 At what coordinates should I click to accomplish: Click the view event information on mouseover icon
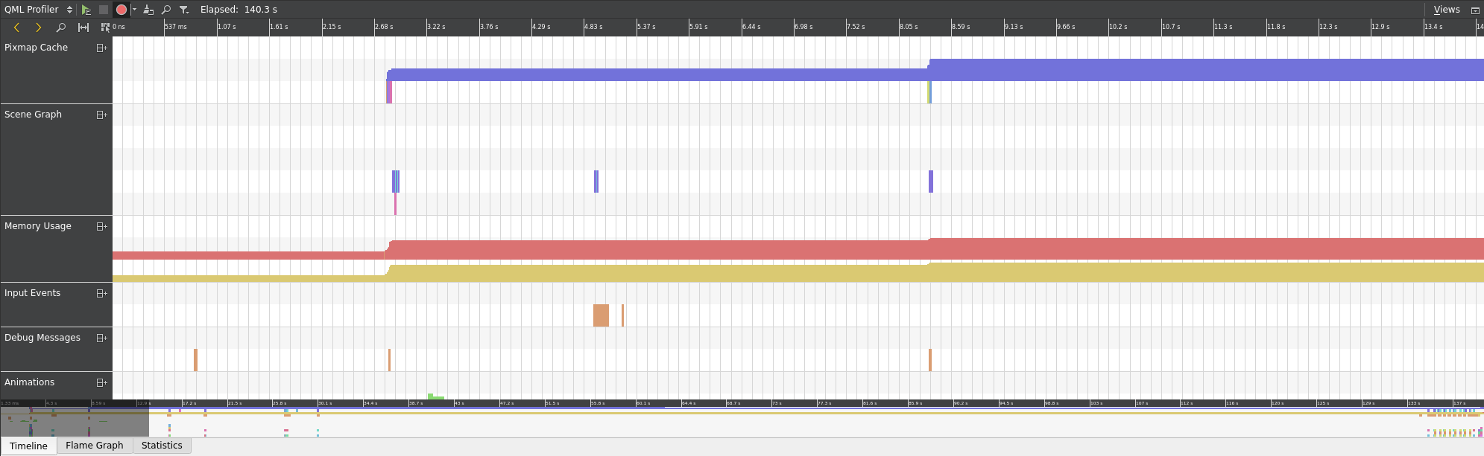click(x=105, y=28)
